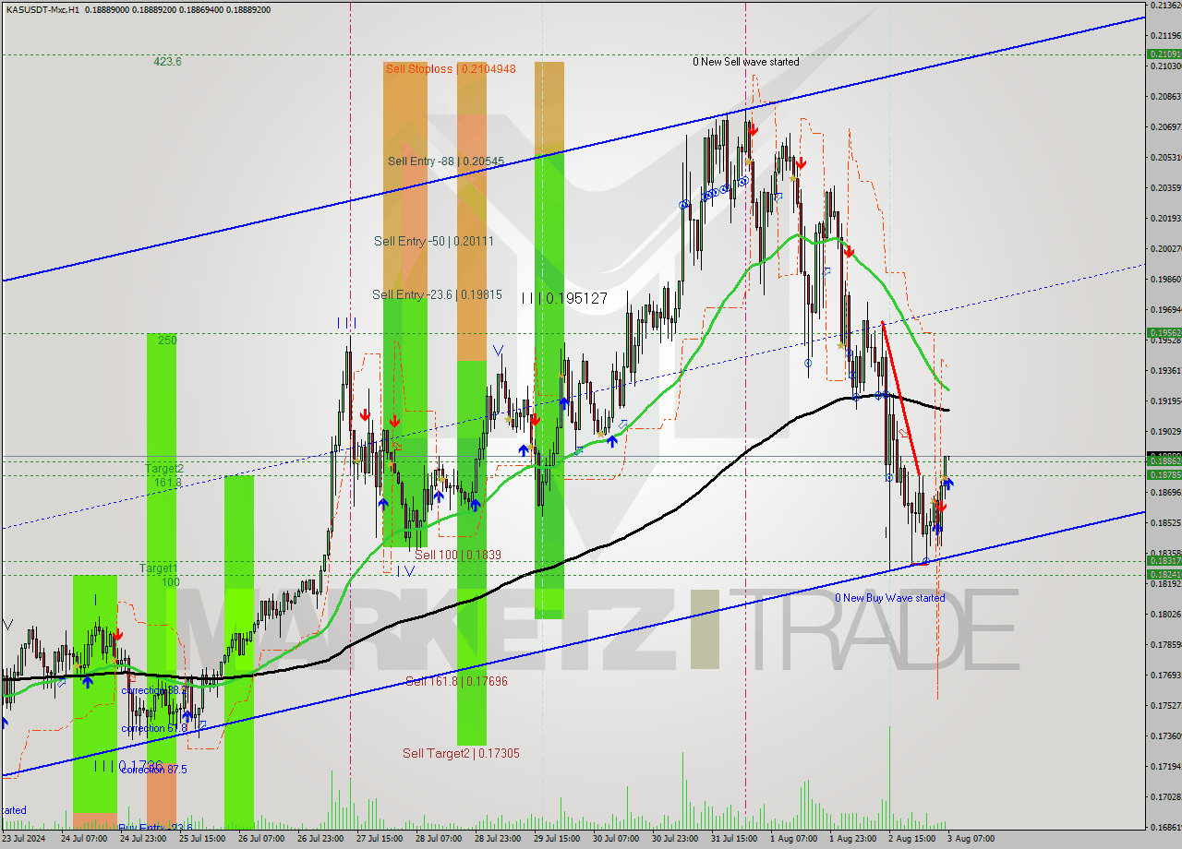Click the 0.1686 price axis label
Viewport: 1182px width, 849px height.
pos(1165,827)
